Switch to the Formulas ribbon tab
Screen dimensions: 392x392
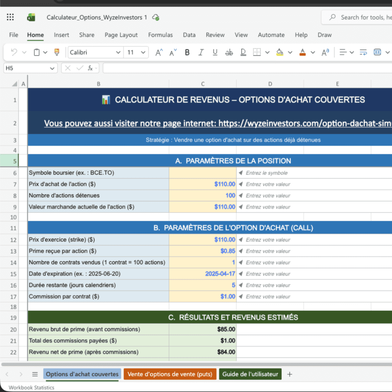pyautogui.click(x=160, y=35)
